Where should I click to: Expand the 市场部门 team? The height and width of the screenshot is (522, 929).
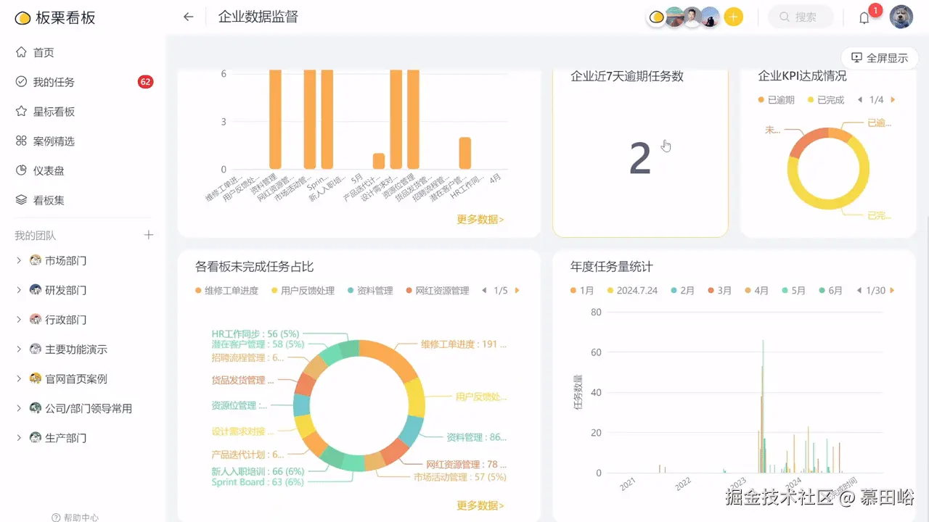[x=19, y=260]
